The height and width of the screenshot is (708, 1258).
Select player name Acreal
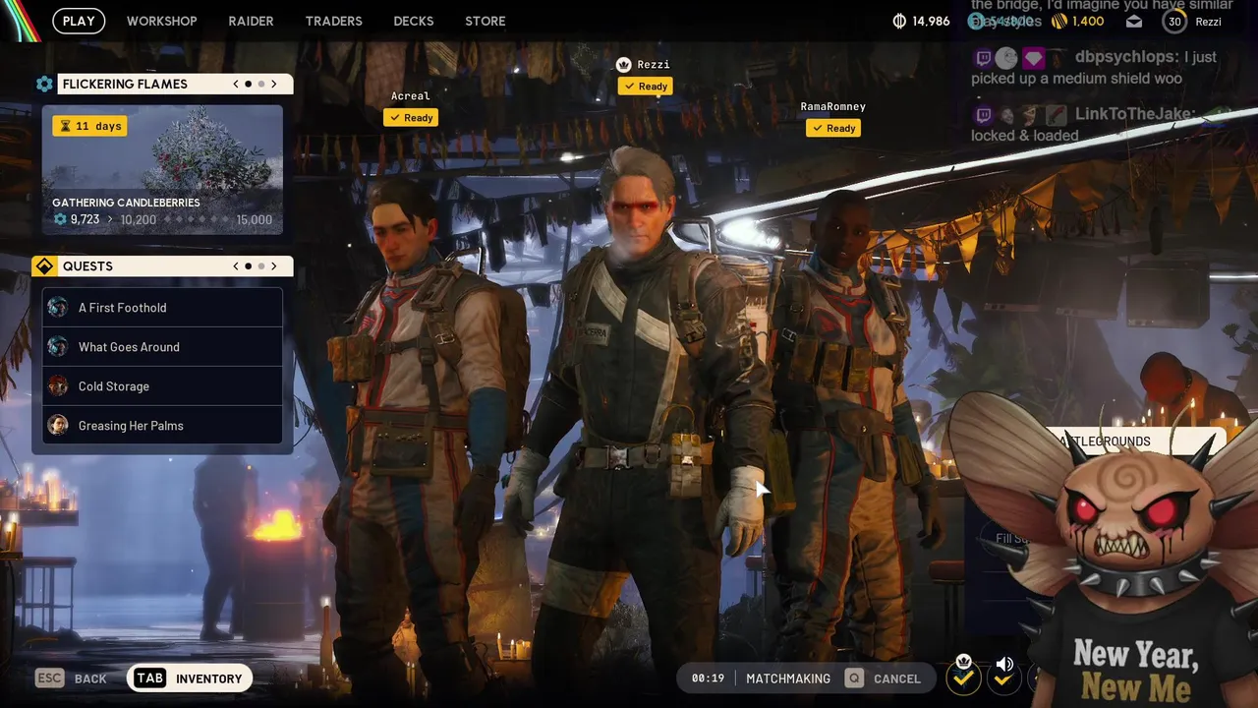point(410,96)
